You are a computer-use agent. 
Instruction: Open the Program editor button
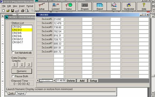click(x=85, y=6)
